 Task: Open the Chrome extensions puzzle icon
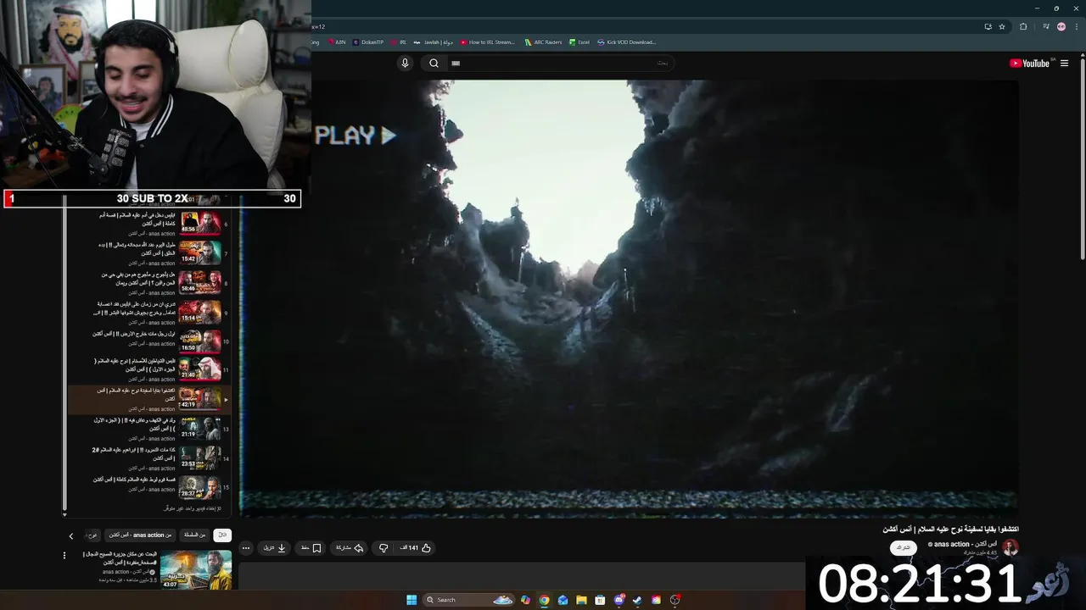point(1023,26)
